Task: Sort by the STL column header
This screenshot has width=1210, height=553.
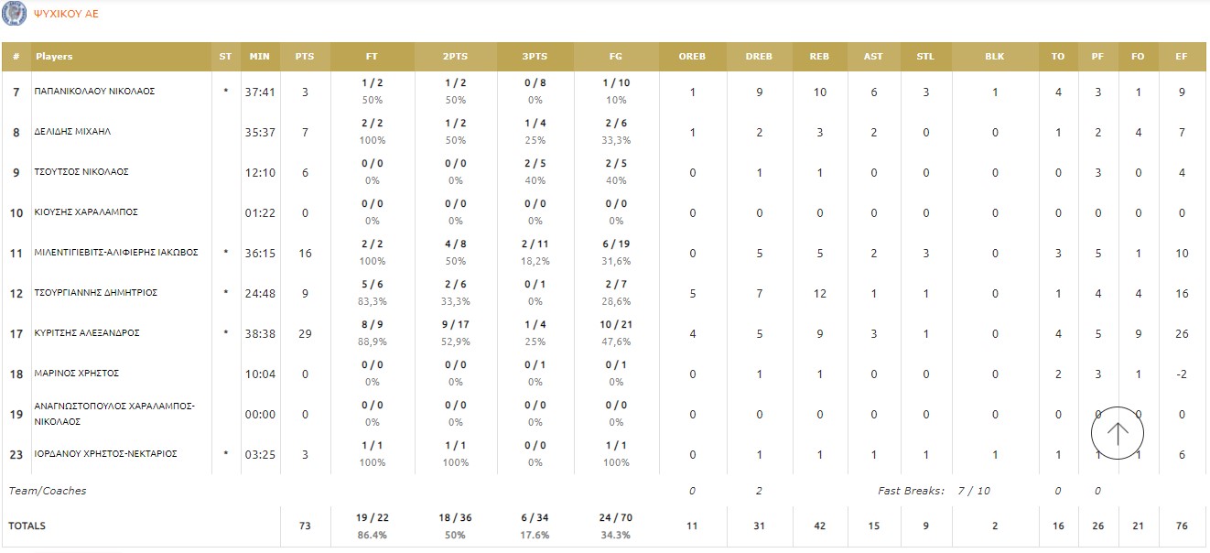Action: point(925,57)
